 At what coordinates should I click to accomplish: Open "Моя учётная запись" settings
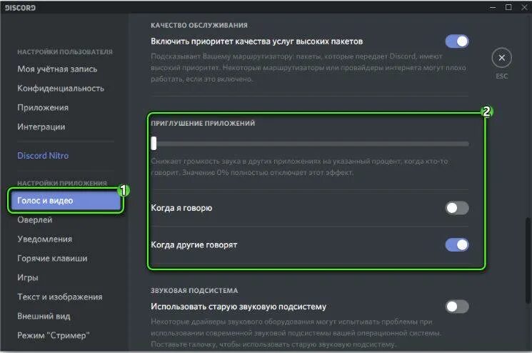tap(57, 69)
